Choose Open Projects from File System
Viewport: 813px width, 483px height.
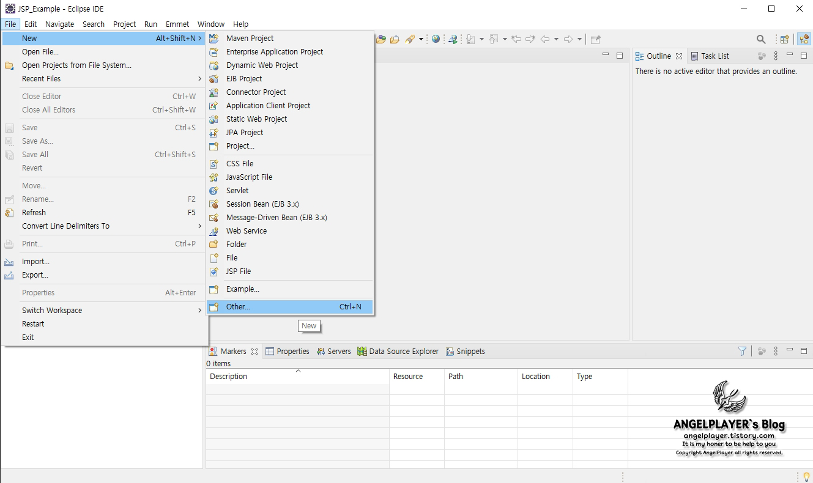tap(103, 65)
